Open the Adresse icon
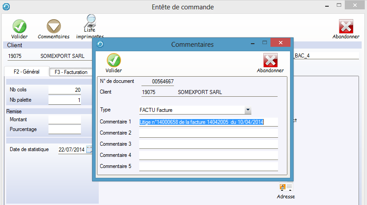 (286, 187)
